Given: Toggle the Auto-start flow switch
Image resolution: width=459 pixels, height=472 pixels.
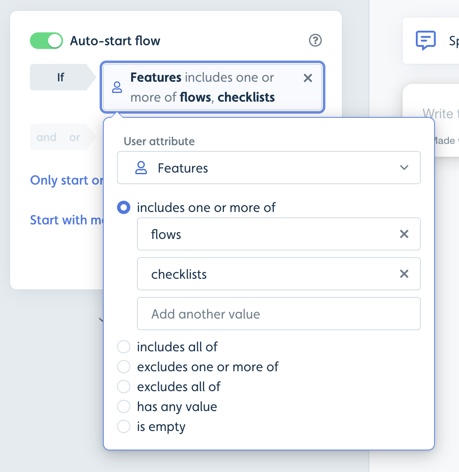Looking at the screenshot, I should click(46, 41).
